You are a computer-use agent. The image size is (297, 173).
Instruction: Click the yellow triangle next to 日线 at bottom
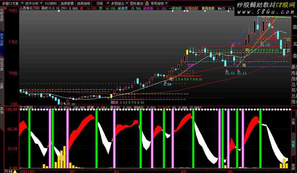(x=15, y=171)
